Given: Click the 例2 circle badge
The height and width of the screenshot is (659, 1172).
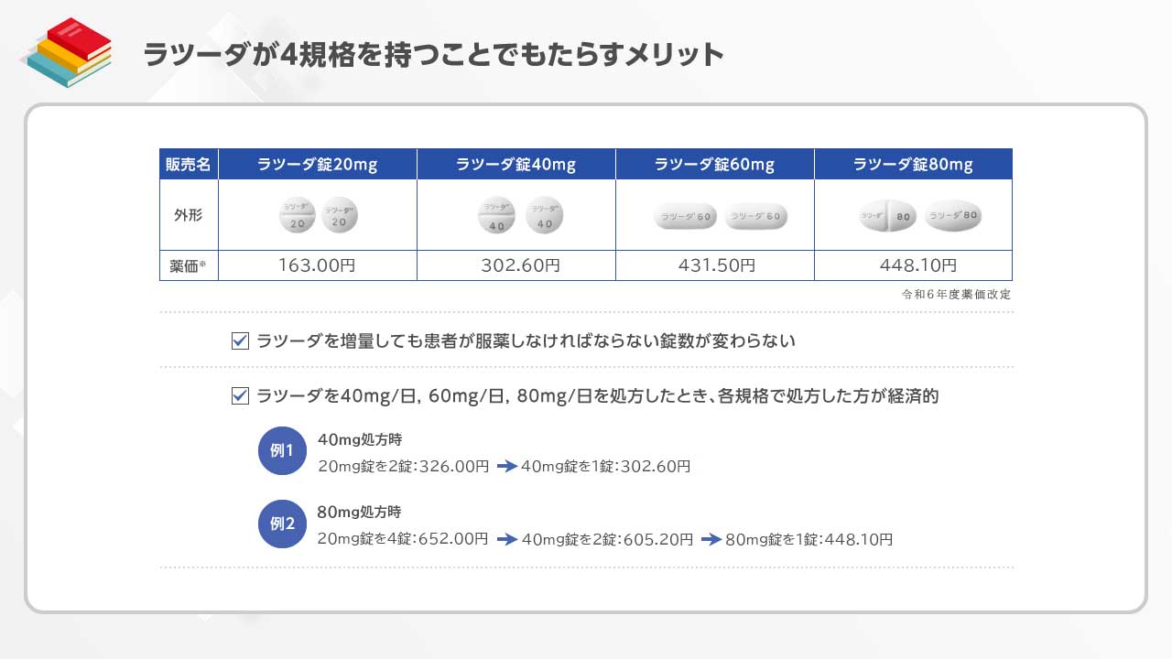Looking at the screenshot, I should (x=282, y=524).
